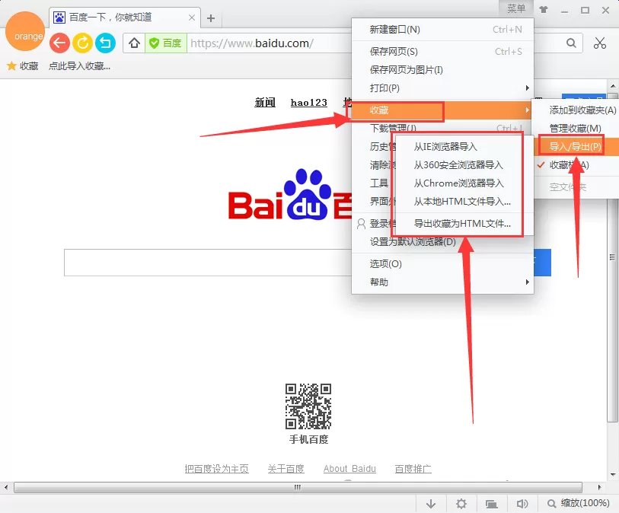This screenshot has width=619, height=513.
Task: Click the 手机百度 label
Action: click(x=308, y=439)
